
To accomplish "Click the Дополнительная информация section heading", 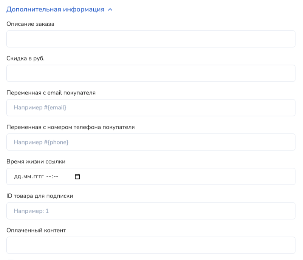I will tap(55, 9).
